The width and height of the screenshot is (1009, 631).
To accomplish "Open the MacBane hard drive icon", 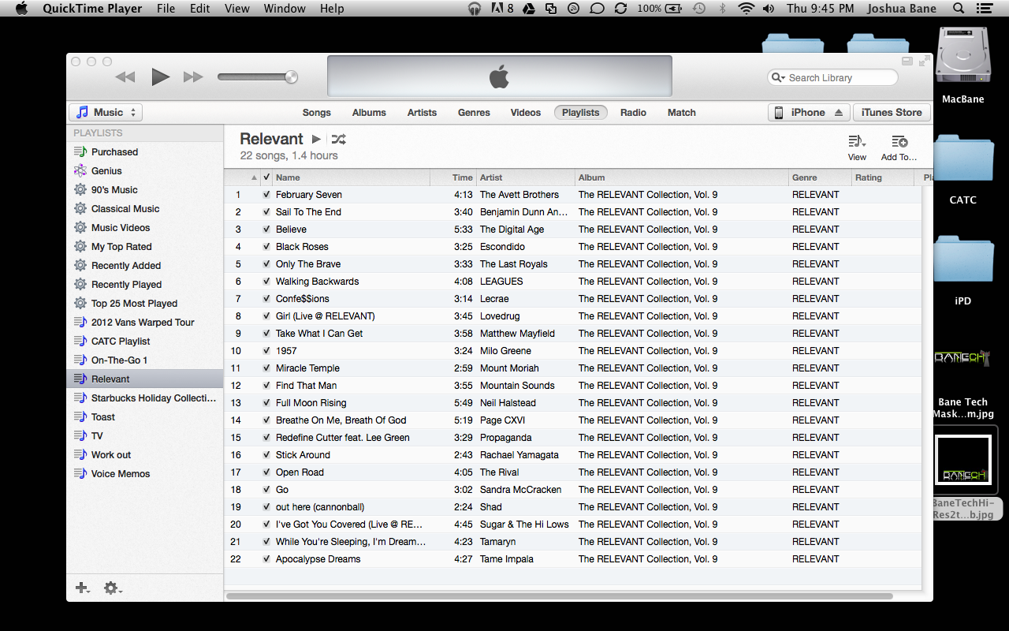I will tap(962, 54).
